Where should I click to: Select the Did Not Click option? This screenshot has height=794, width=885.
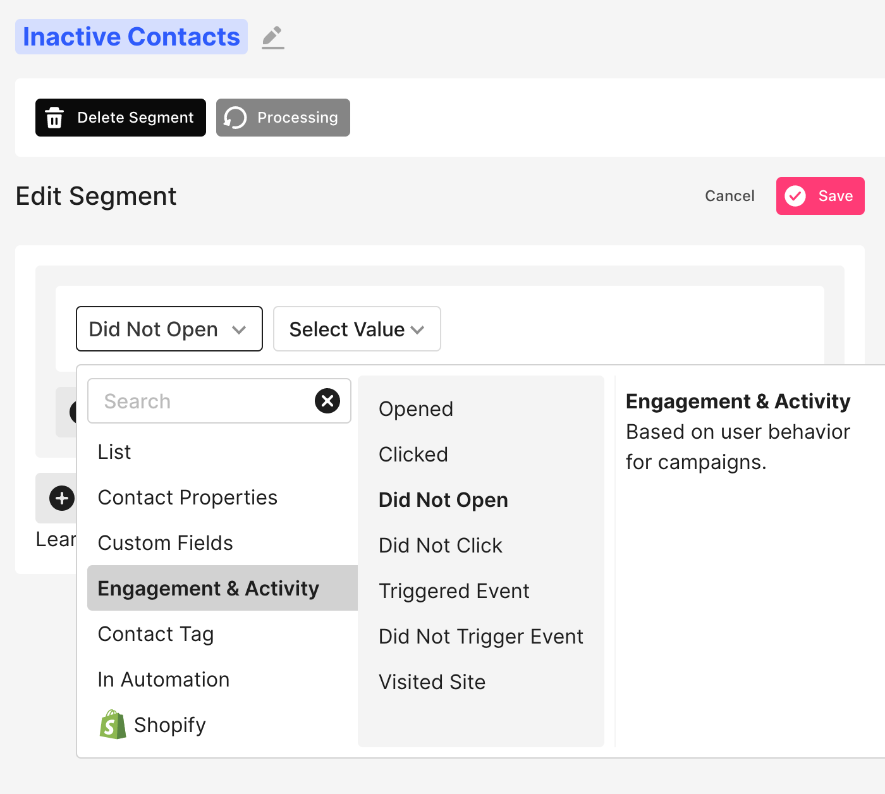tap(441, 546)
